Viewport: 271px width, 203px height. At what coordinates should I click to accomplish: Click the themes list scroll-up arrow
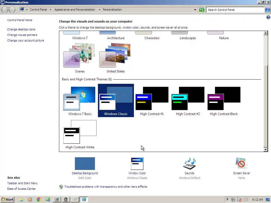coord(266,33)
